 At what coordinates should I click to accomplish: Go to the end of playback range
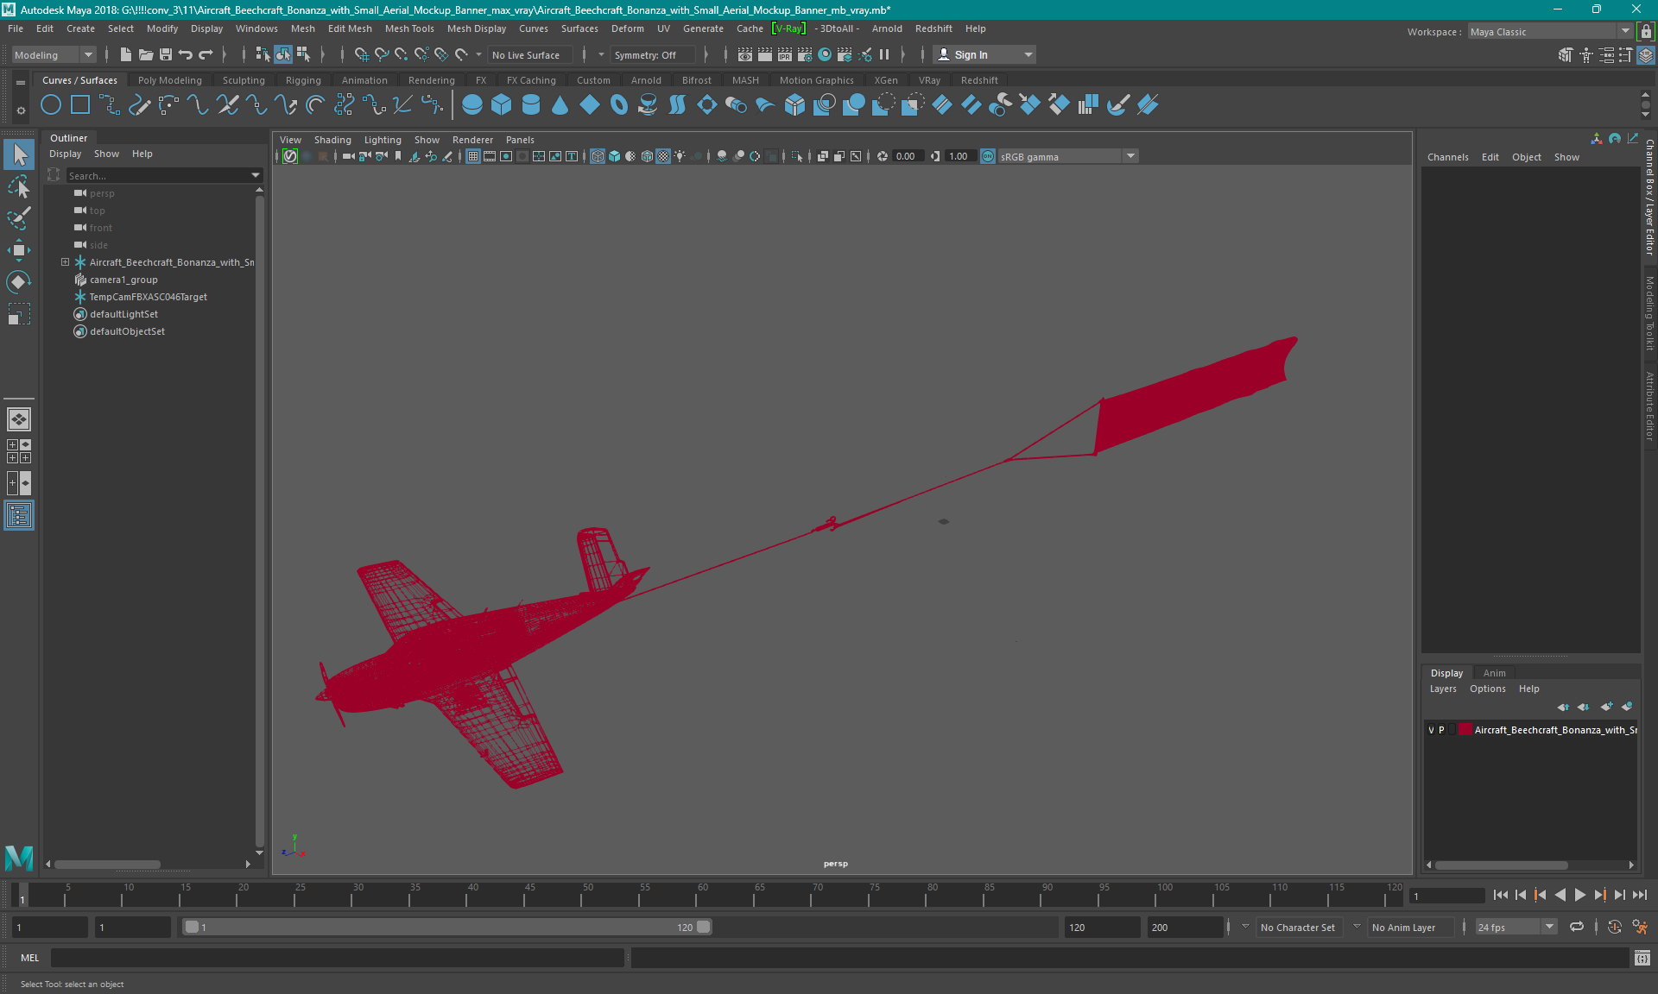pyautogui.click(x=1639, y=896)
